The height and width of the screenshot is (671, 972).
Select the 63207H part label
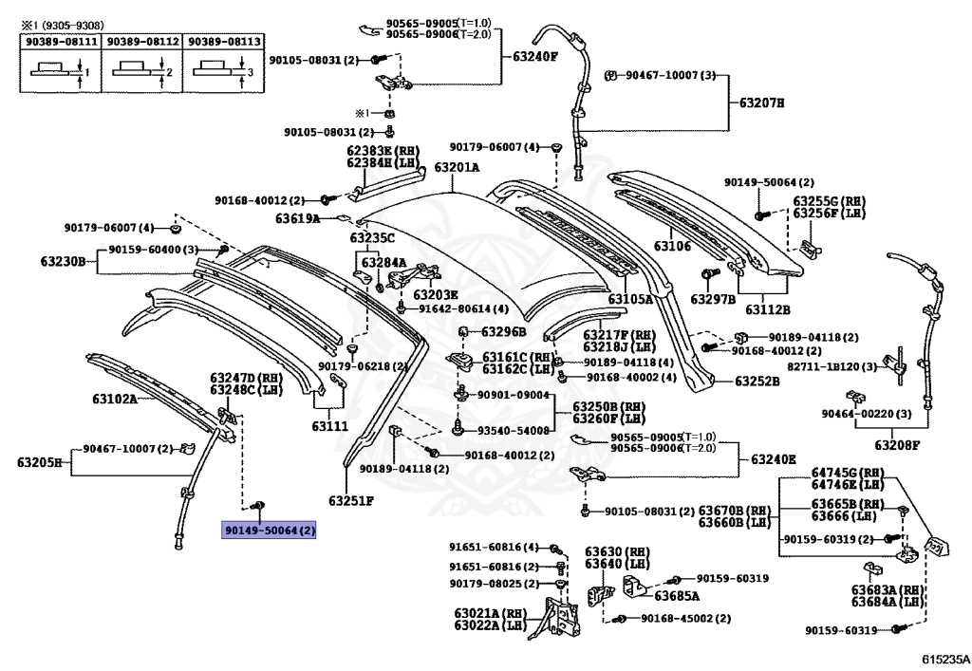(x=761, y=103)
